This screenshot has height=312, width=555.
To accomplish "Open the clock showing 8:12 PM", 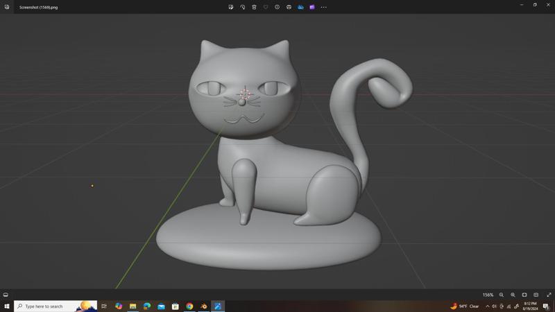I will [x=530, y=306].
